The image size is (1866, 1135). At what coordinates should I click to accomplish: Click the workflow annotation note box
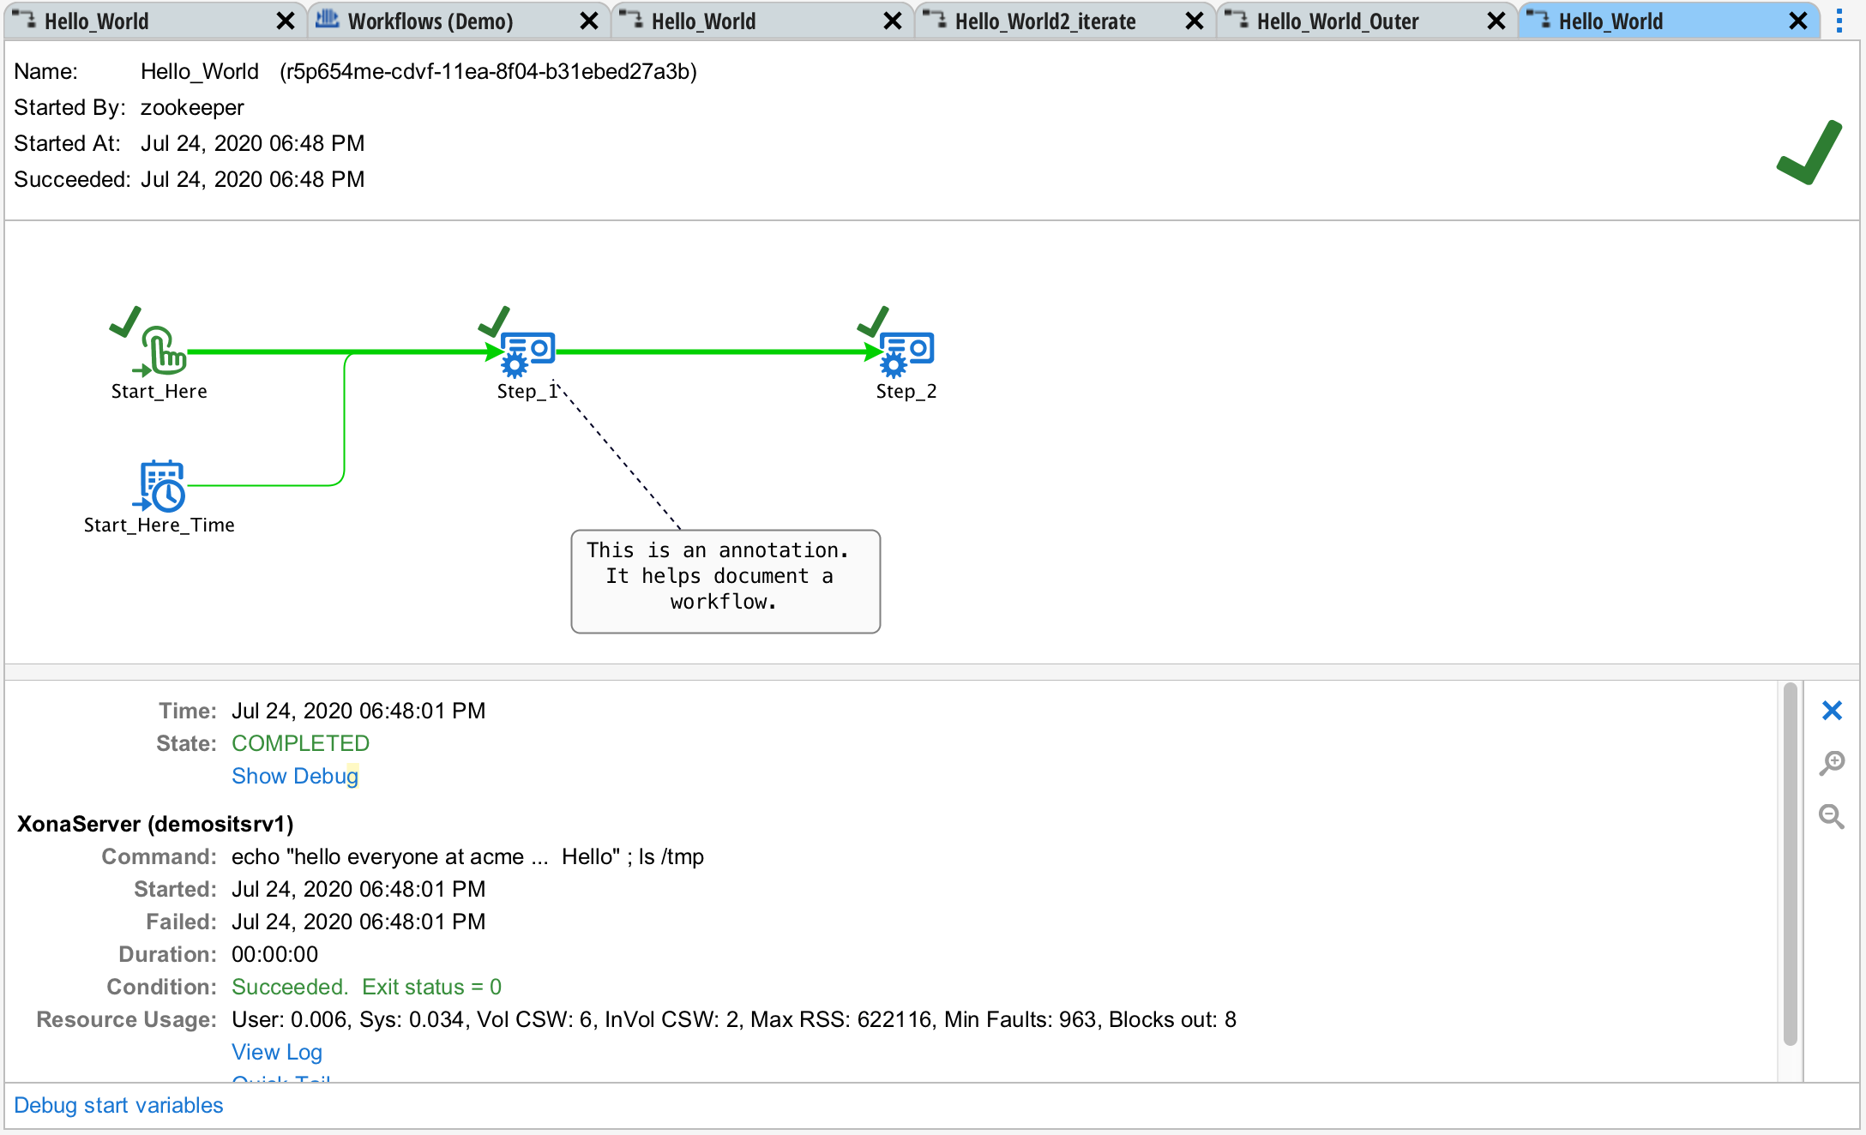point(725,580)
